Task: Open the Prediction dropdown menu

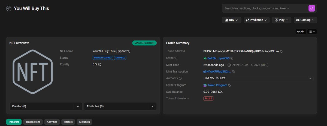Action: click(257, 20)
